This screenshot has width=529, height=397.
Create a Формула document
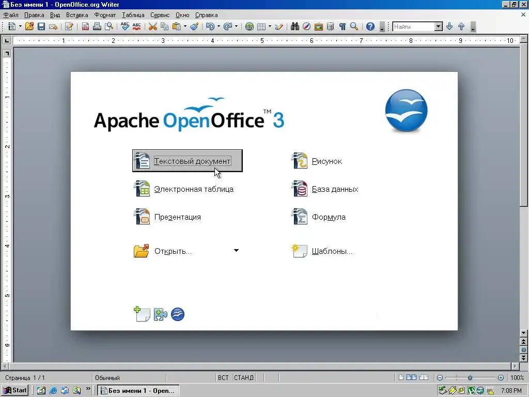coord(318,217)
